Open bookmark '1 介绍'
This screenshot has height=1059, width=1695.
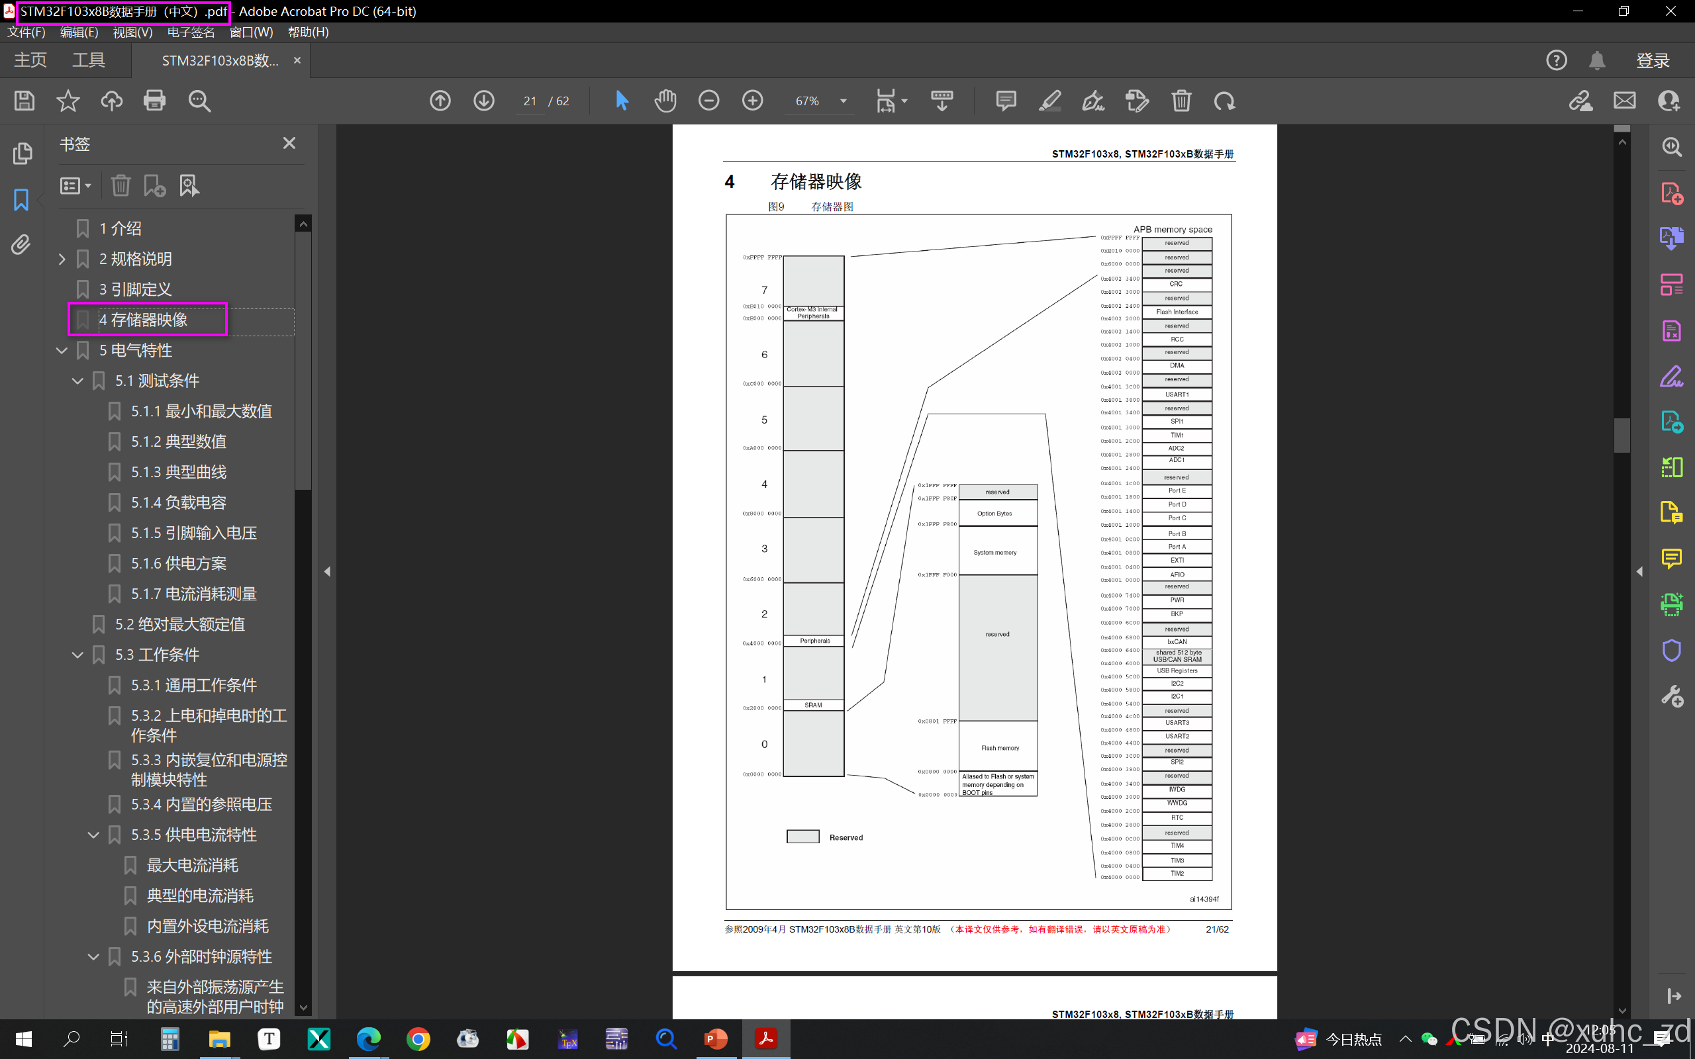121,228
